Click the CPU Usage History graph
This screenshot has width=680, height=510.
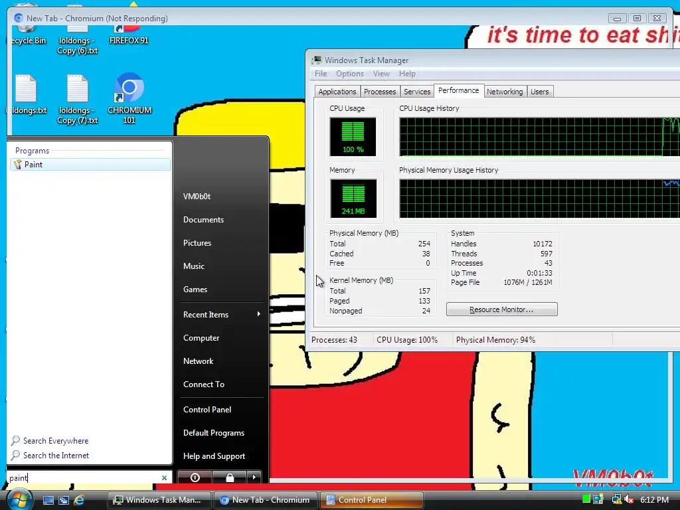(x=539, y=137)
